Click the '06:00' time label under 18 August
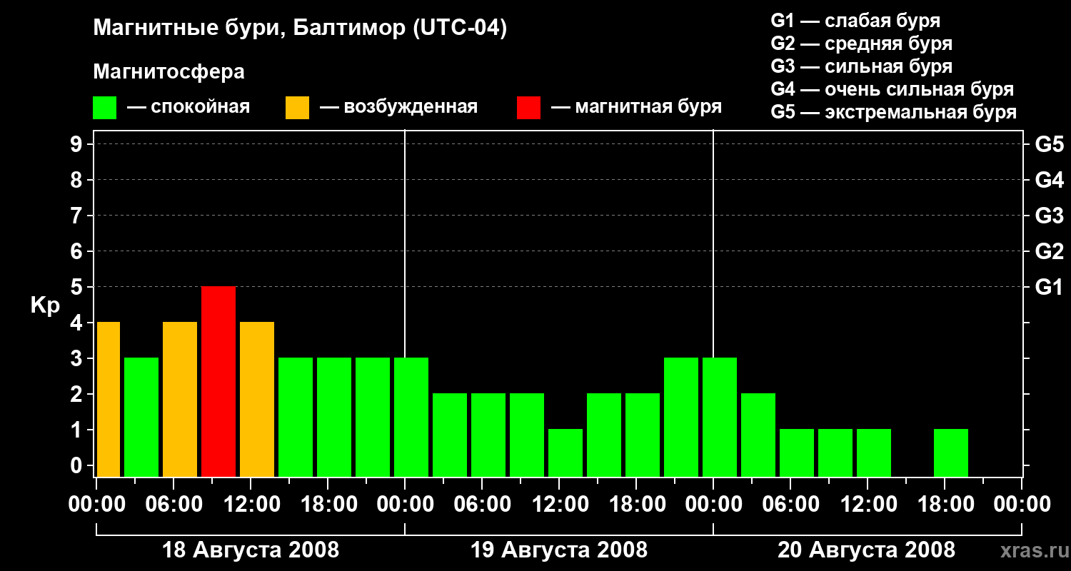1071x571 pixels. click(174, 505)
